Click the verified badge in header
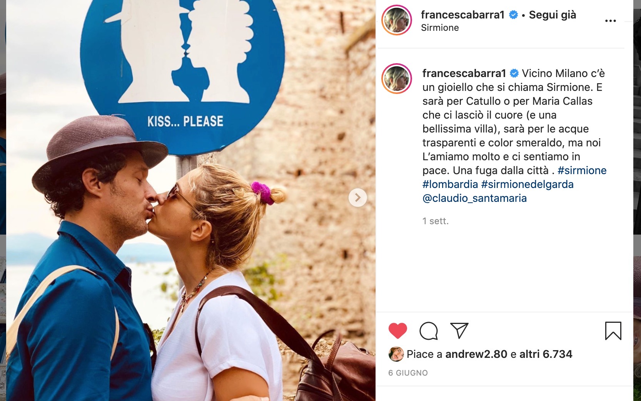 point(513,15)
